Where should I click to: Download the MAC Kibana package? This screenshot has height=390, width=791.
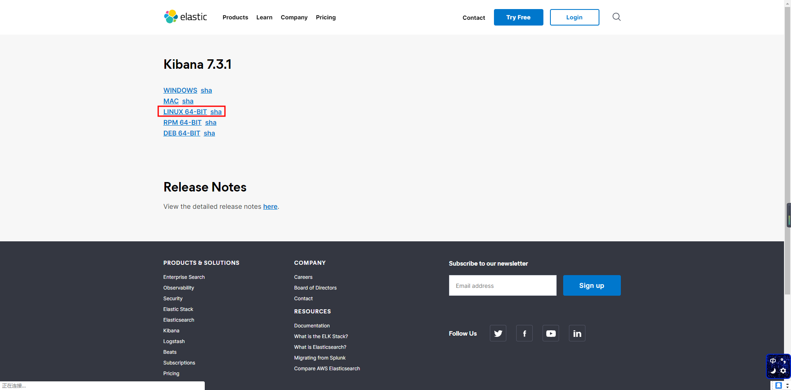pyautogui.click(x=171, y=101)
